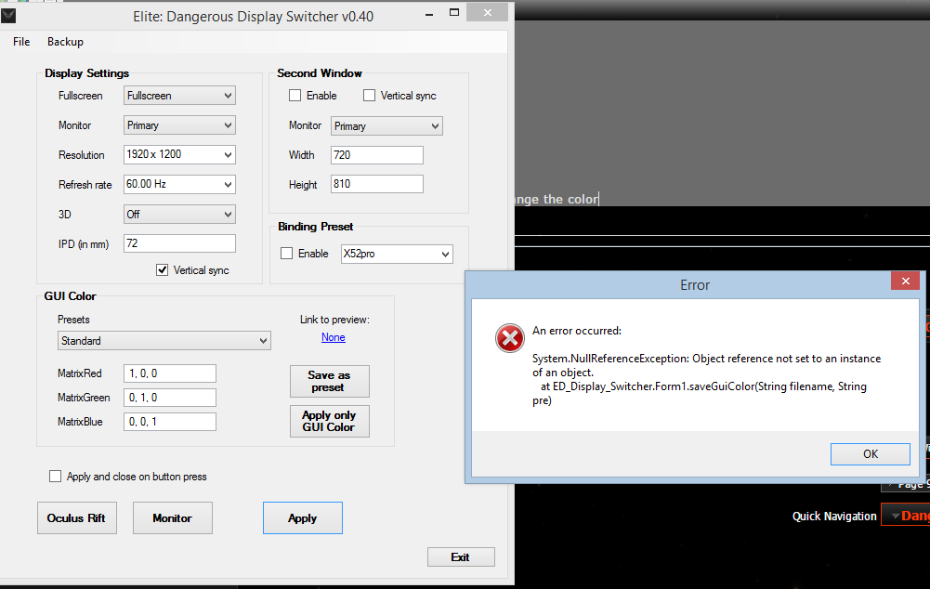Screen dimensions: 930x589
Task: Click the 'Quick Navigation' text in the background window
Action: 834,516
